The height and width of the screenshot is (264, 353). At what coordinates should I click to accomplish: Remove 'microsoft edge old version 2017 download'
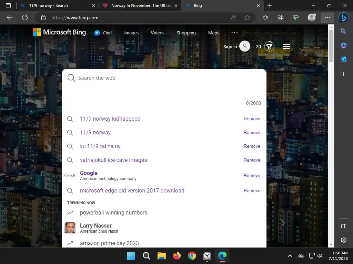click(x=252, y=190)
